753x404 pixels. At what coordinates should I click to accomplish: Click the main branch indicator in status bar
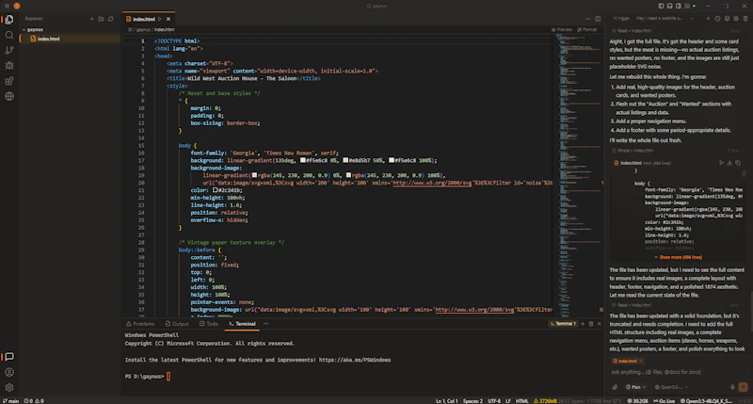(10, 400)
